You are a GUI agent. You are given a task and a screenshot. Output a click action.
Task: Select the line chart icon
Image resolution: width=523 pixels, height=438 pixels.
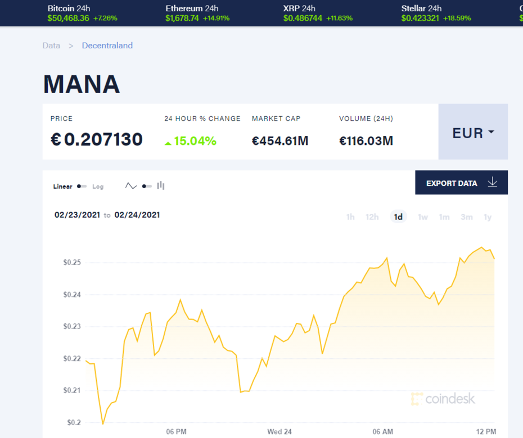pos(131,186)
